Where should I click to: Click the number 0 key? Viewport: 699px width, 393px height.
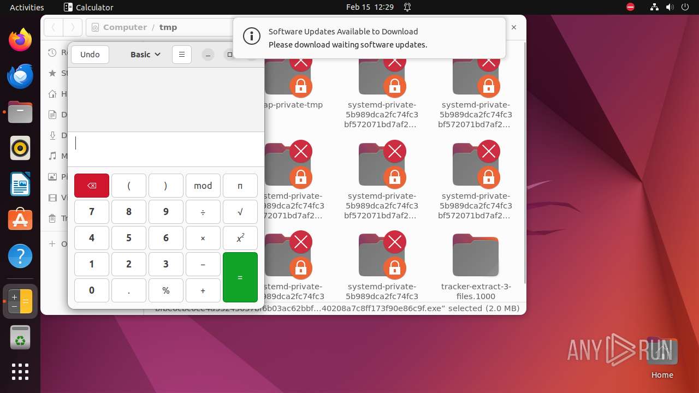coord(92,290)
